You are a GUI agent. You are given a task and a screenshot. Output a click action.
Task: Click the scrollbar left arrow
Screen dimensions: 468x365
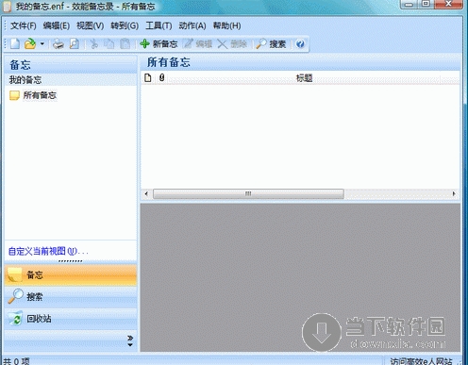tap(146, 193)
